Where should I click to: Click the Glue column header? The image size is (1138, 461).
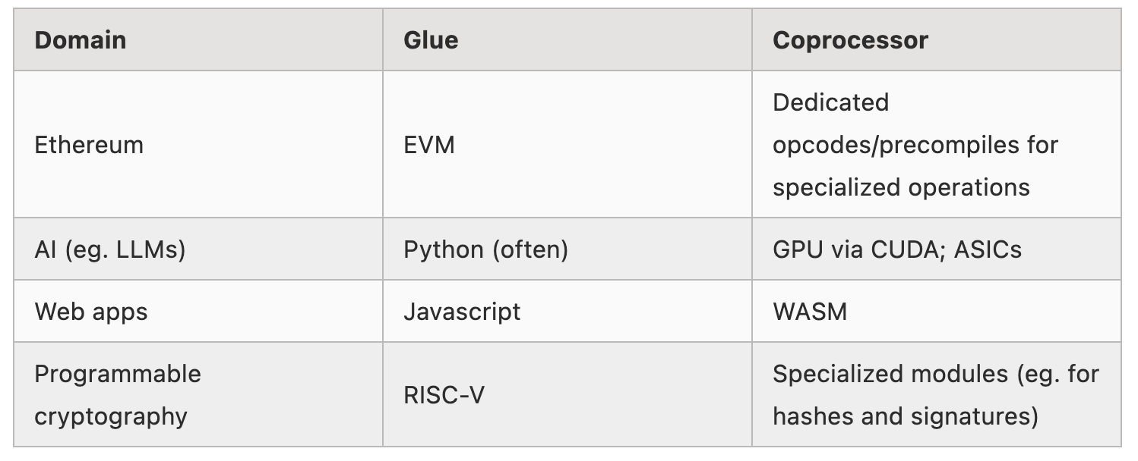(x=431, y=40)
